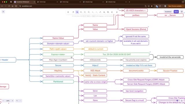Image resolution: width=185 pixels, height=104 pixels.
Task: Redo the last undone action
Action: (x=20, y=101)
